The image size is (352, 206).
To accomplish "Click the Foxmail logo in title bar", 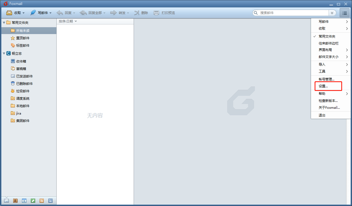I will point(5,4).
